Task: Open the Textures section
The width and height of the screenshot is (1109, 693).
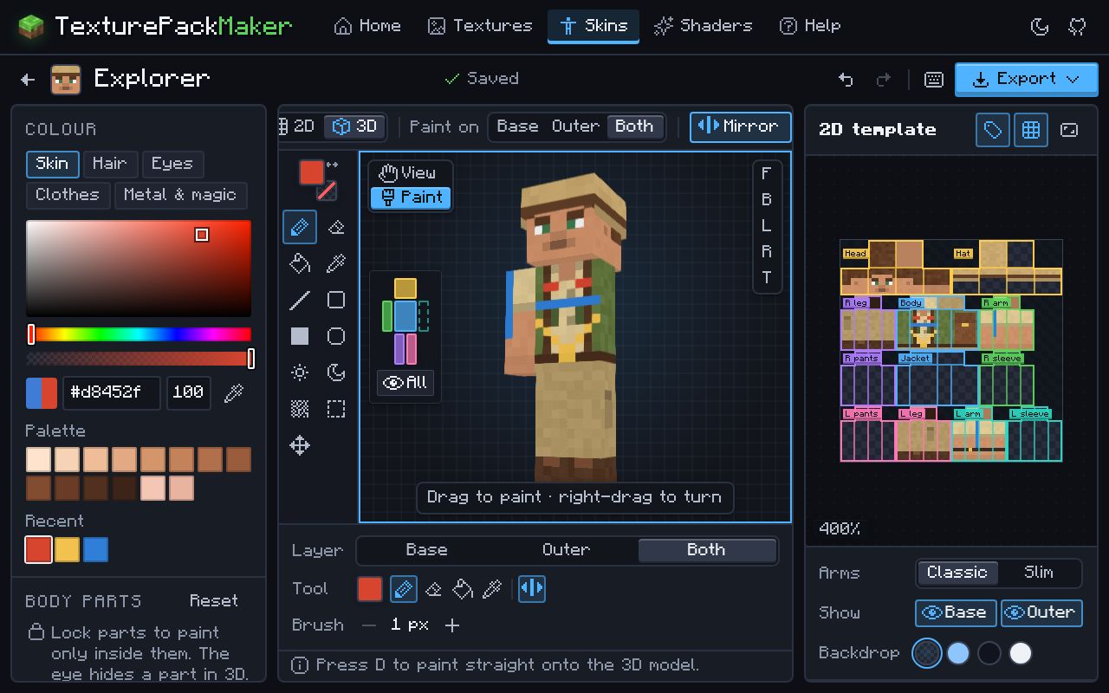Action: (x=480, y=26)
